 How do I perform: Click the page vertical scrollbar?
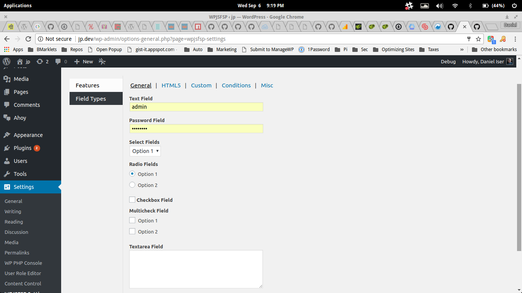click(x=519, y=167)
